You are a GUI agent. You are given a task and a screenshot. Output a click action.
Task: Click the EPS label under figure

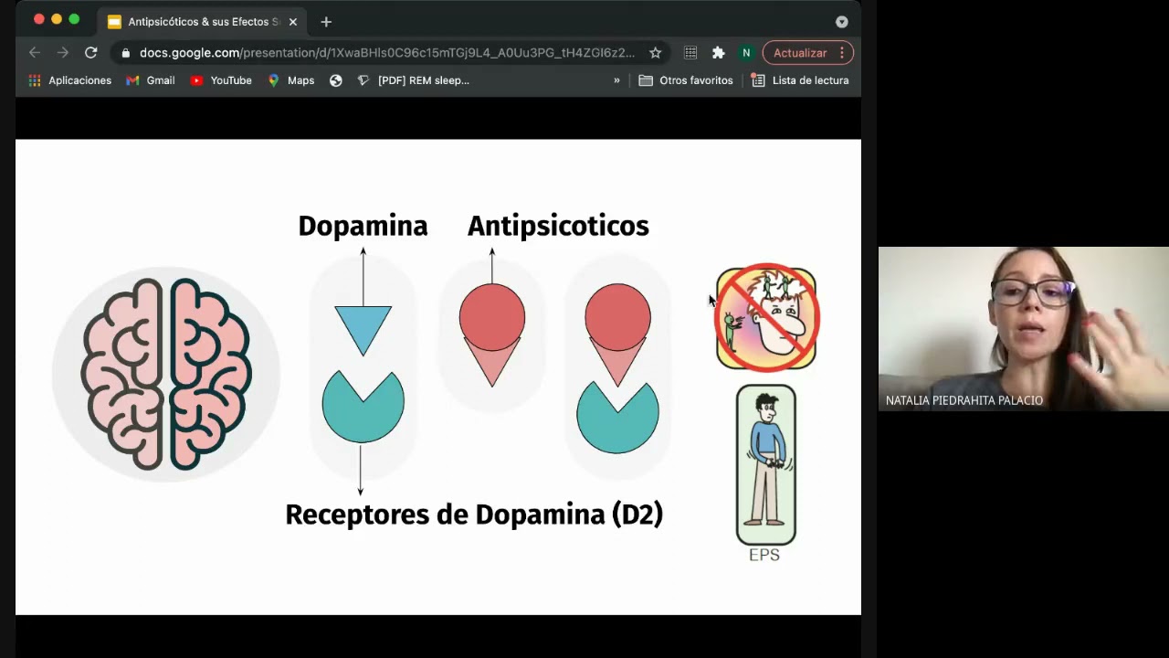click(764, 555)
